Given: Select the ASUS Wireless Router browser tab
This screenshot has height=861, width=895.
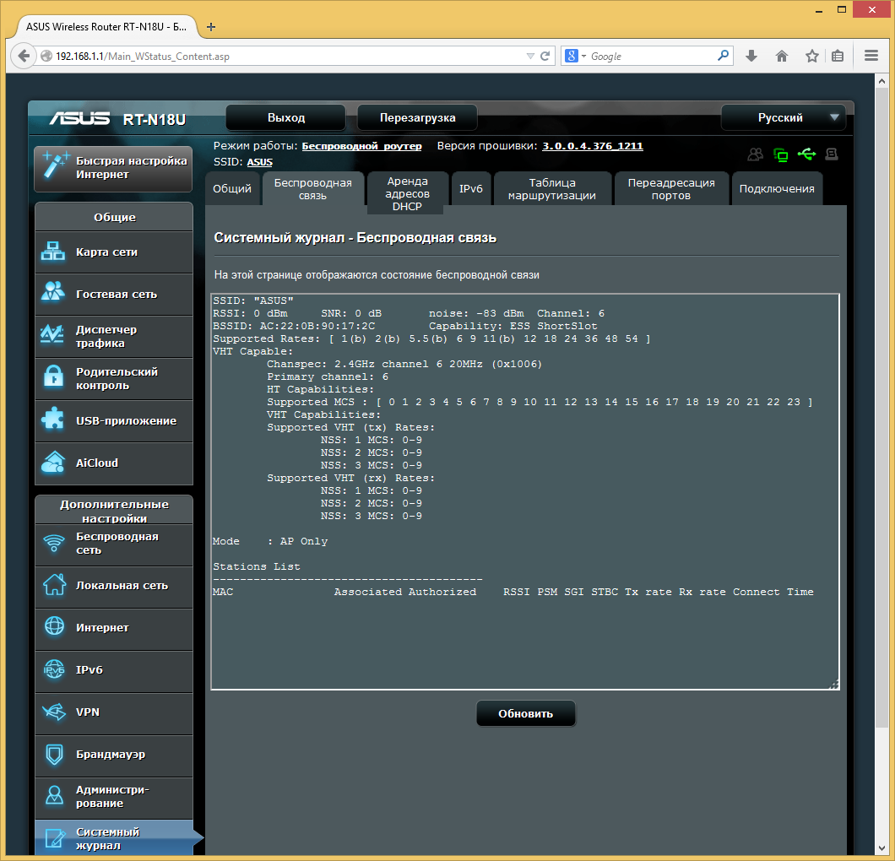Looking at the screenshot, I should (106, 27).
